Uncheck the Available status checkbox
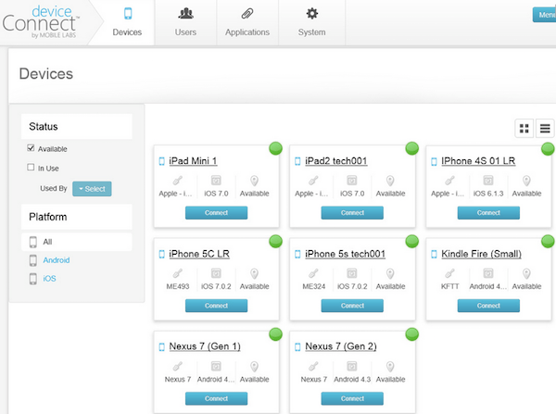This screenshot has width=556, height=414. click(31, 148)
